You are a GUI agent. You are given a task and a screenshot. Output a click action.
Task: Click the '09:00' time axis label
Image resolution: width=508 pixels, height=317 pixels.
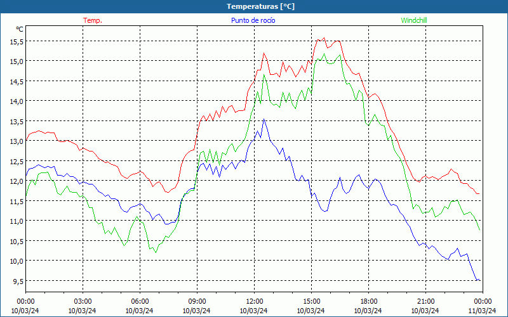pyautogui.click(x=197, y=302)
